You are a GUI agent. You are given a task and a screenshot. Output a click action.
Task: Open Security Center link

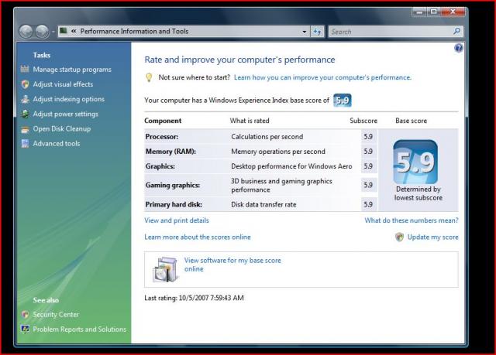[56, 314]
